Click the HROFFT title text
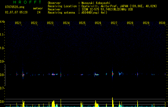This screenshot has height=107, width=168. click(x=27, y=2)
